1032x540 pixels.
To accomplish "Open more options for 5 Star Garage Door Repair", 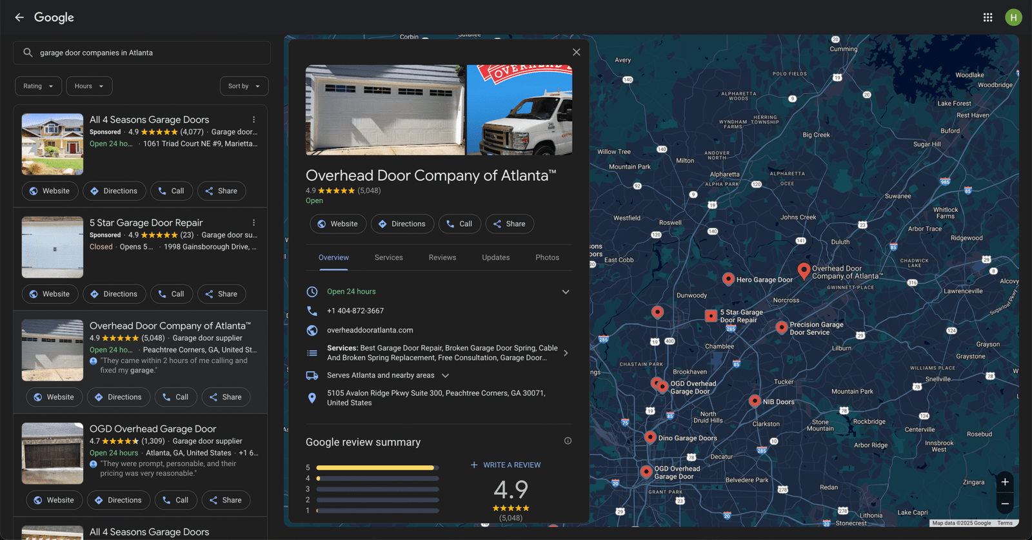I will click(x=254, y=223).
